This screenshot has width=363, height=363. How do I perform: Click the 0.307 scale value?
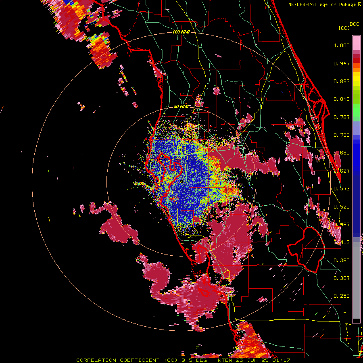coord(342,278)
